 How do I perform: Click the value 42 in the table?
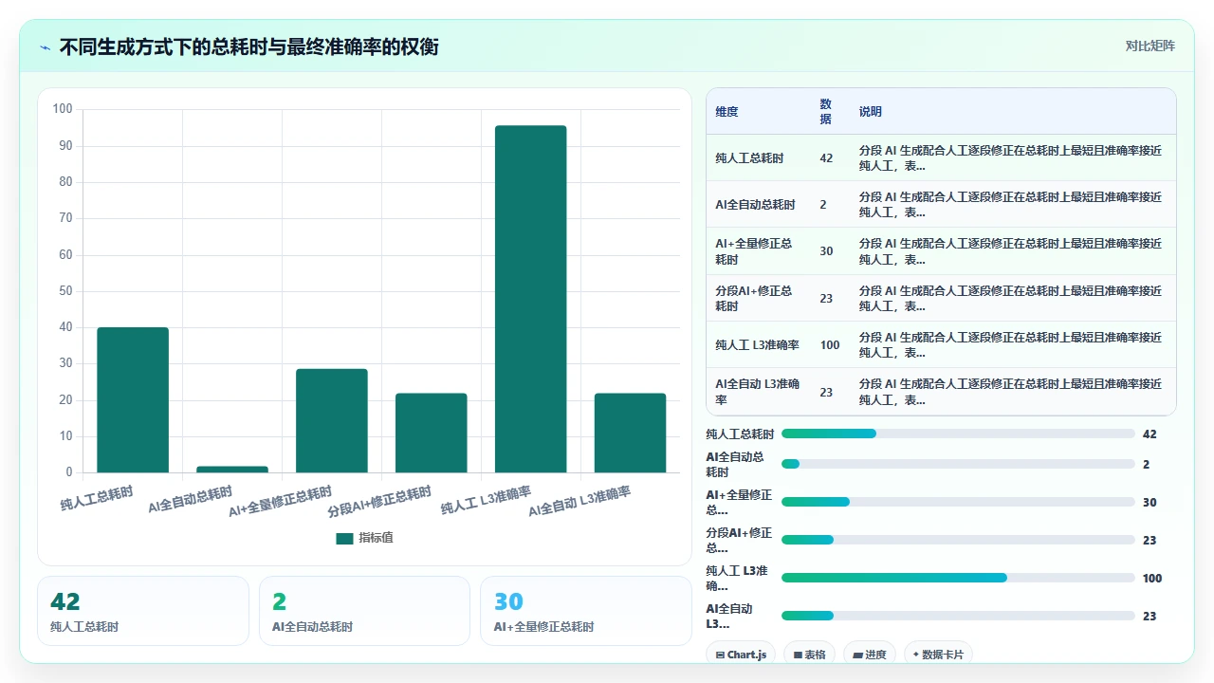tap(826, 158)
